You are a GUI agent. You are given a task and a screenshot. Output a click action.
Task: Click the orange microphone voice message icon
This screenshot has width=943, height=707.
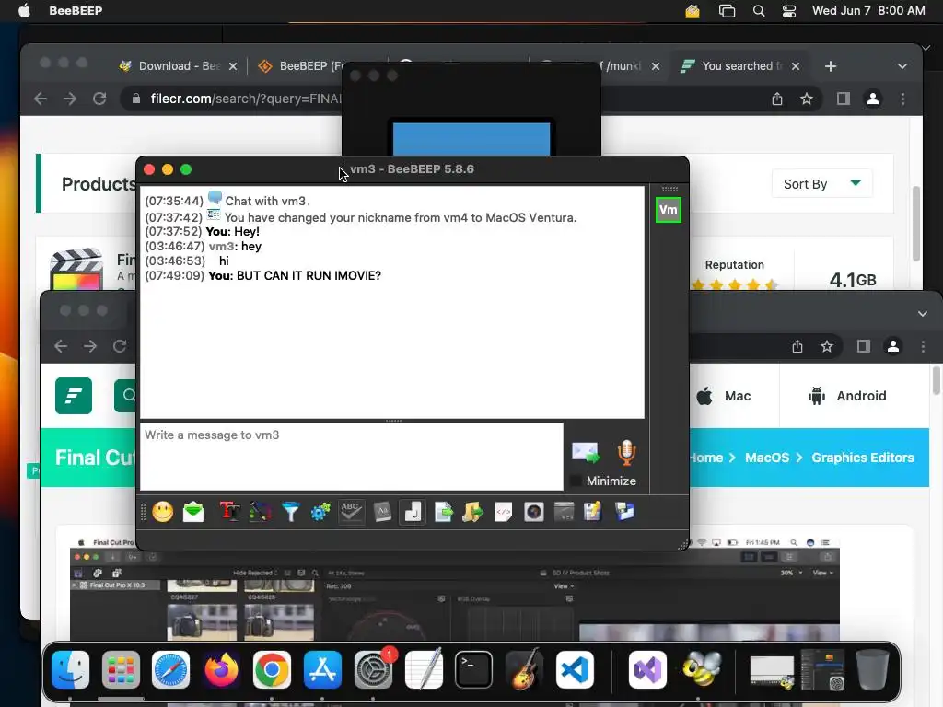626,453
